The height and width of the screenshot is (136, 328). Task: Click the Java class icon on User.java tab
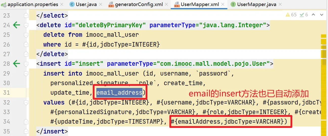click(72, 4)
